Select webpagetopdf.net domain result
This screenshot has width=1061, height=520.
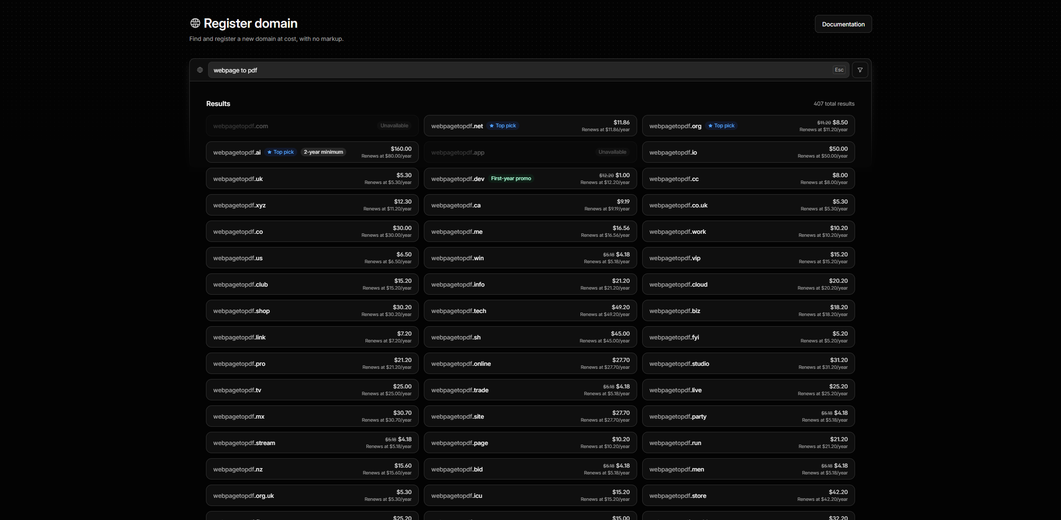pos(530,126)
